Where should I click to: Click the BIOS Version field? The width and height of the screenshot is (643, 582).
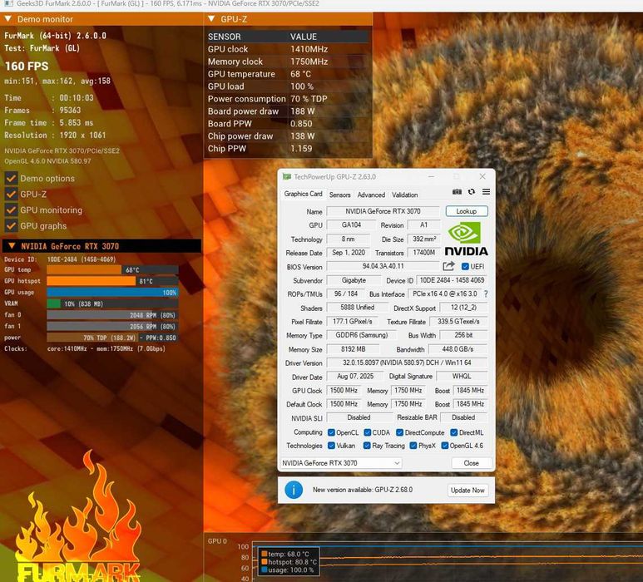[383, 266]
